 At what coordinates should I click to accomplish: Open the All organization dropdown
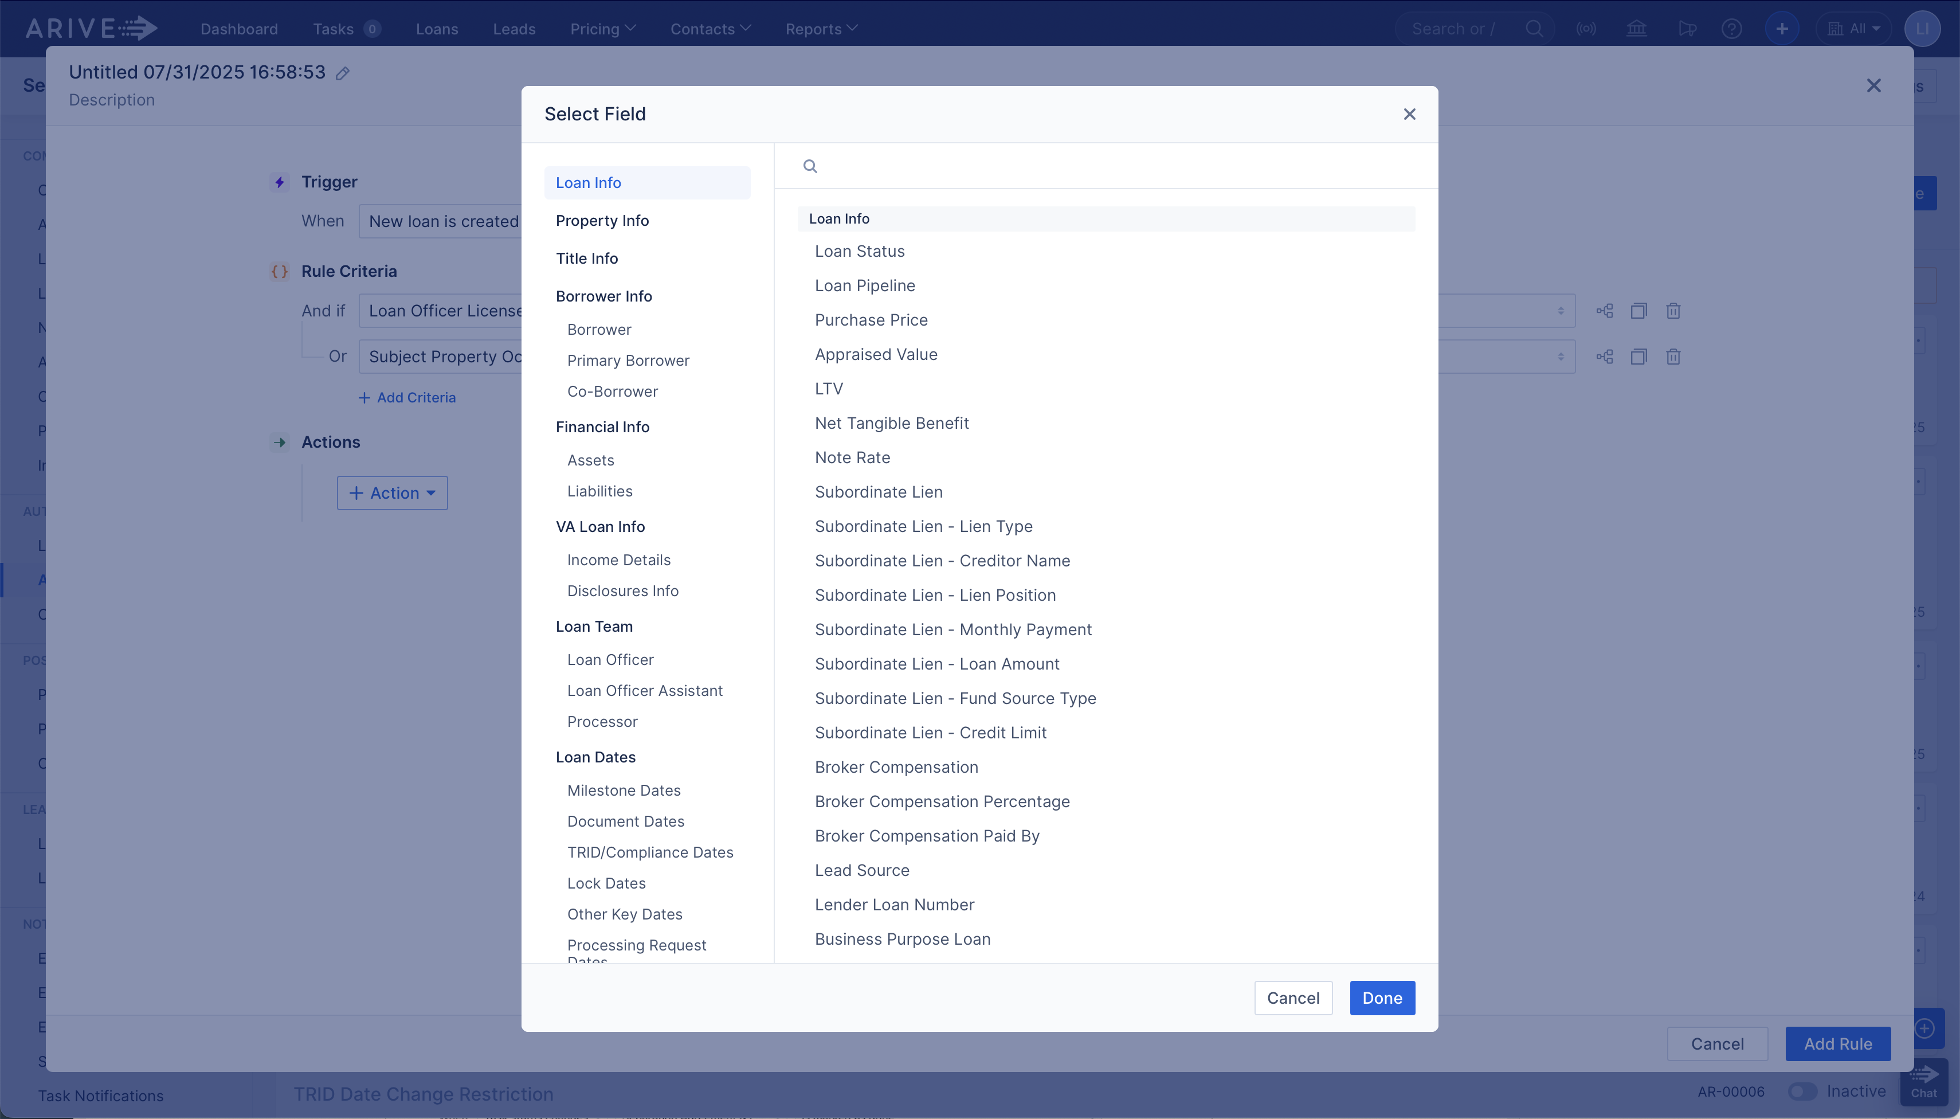[x=1854, y=29]
